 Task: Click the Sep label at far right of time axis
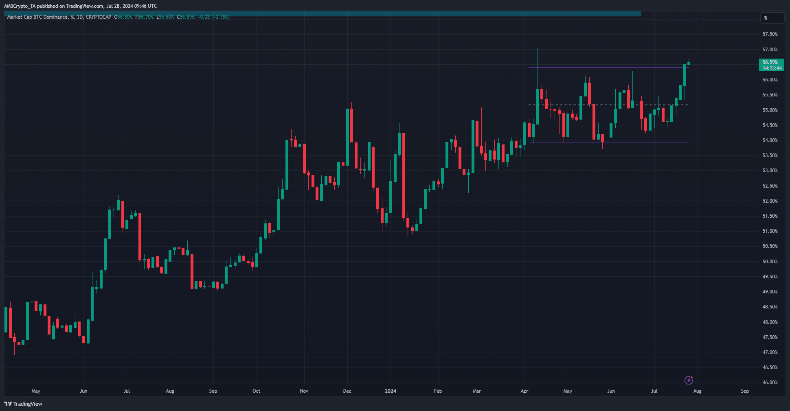(745, 391)
